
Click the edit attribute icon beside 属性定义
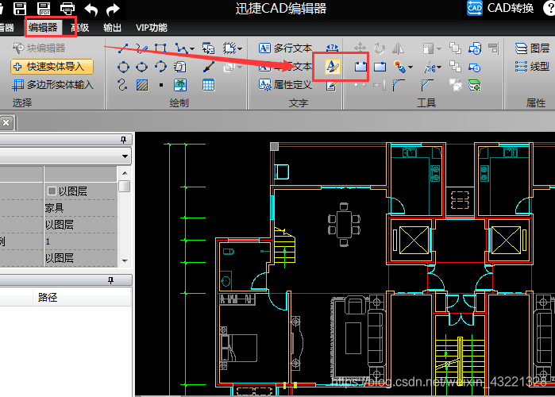point(332,86)
